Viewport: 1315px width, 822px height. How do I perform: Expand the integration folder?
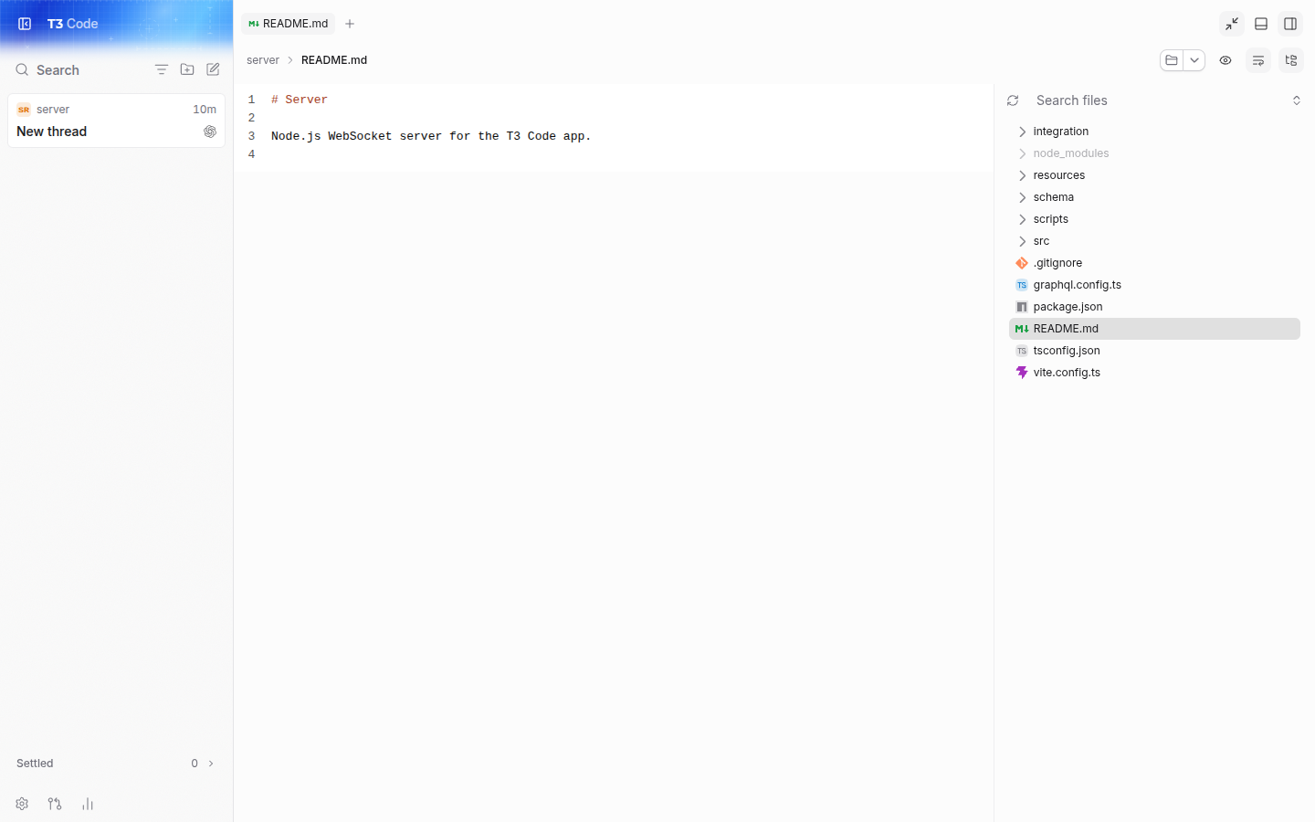1154,132
